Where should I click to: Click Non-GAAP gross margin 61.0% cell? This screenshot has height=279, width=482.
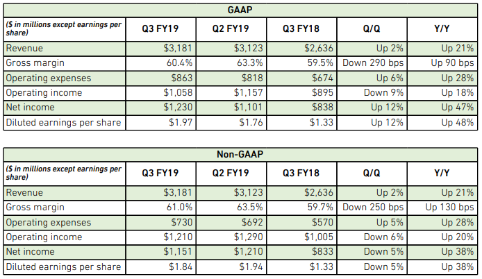160,208
